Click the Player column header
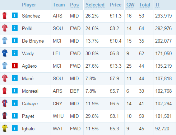 (29, 5)
